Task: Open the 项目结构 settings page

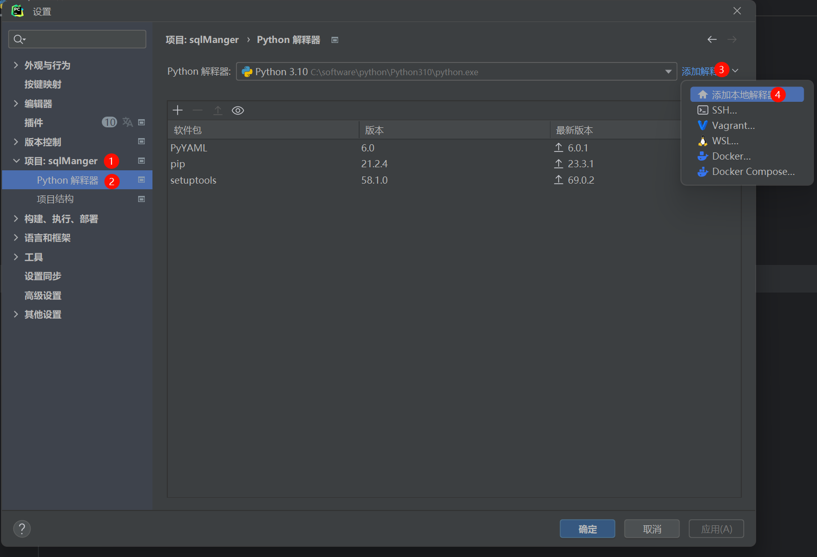Action: [55, 199]
